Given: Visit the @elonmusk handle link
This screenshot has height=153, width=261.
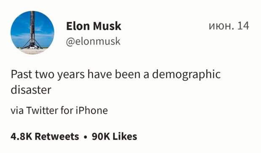Looking at the screenshot, I should tap(93, 41).
